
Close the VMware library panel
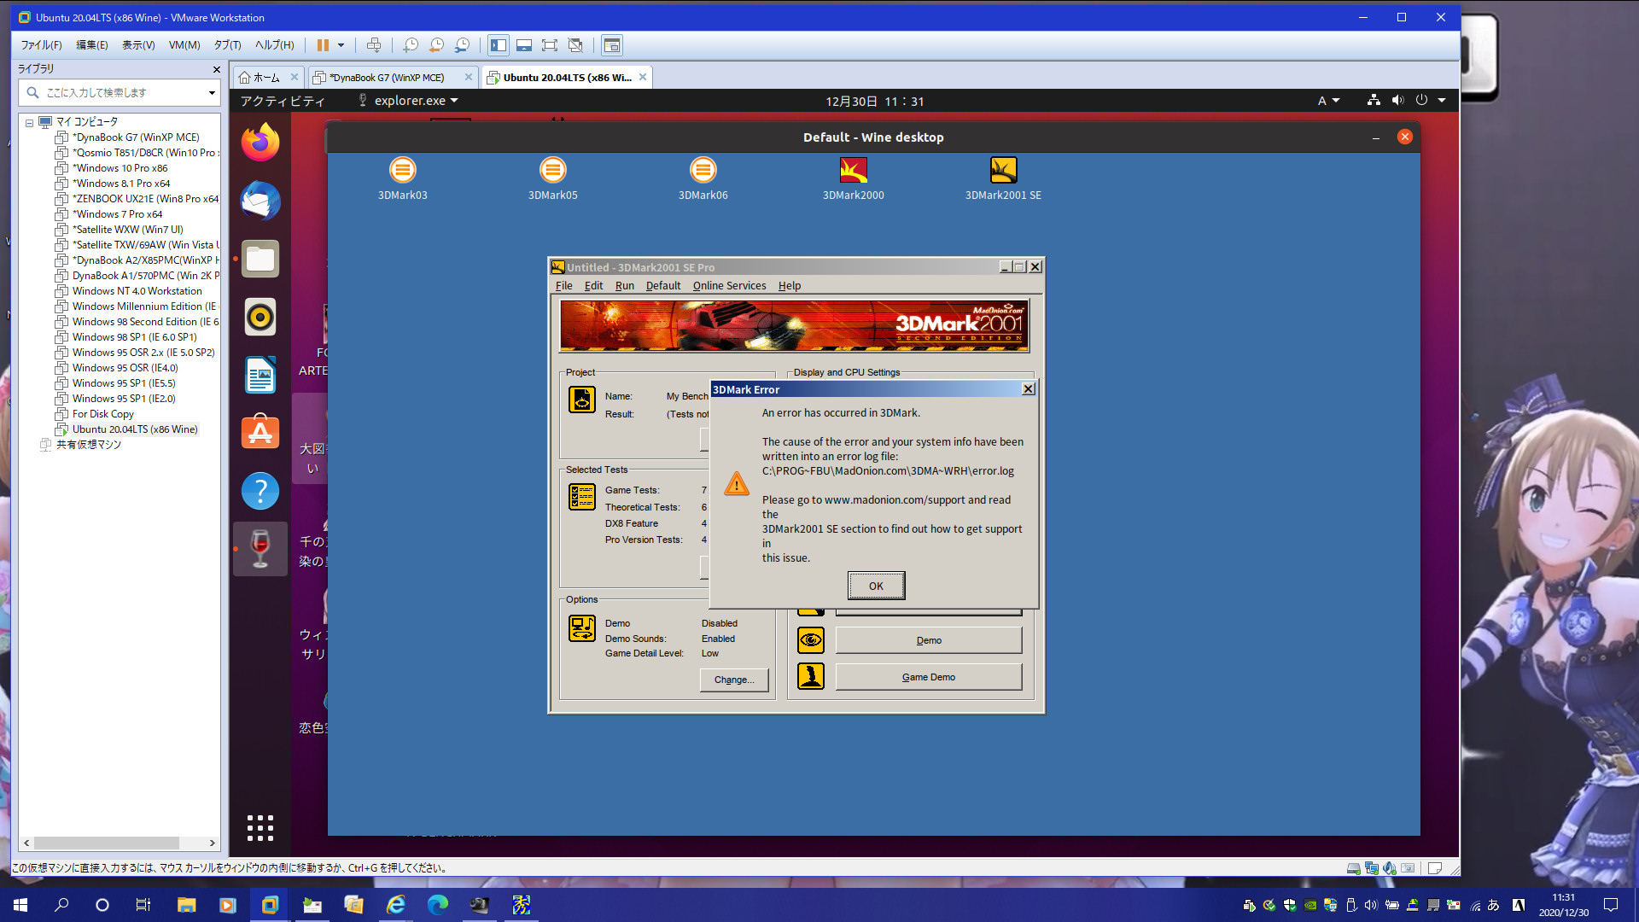point(216,69)
